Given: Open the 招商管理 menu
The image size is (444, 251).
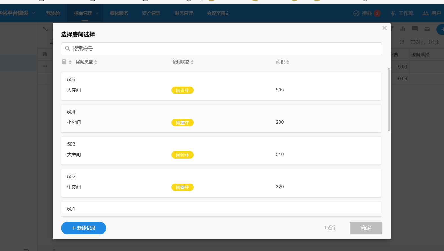Looking at the screenshot, I should pyautogui.click(x=83, y=13).
